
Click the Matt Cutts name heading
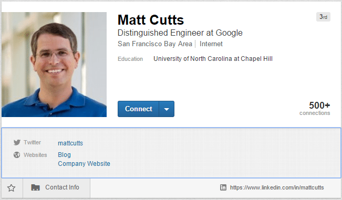tap(151, 20)
